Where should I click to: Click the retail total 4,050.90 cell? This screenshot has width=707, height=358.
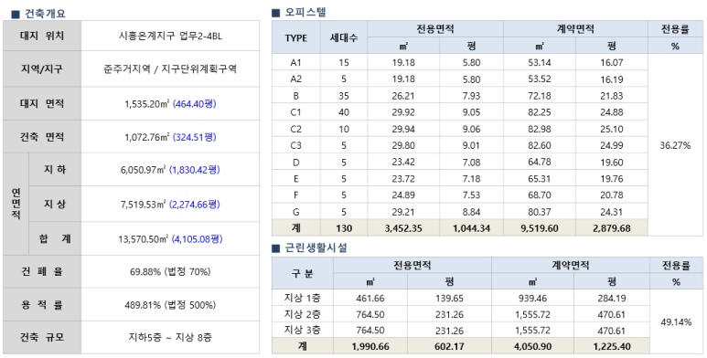532,346
